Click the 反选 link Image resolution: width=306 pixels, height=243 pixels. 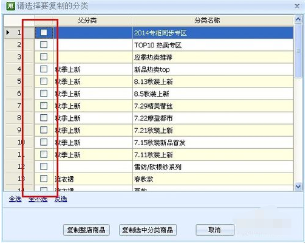click(x=61, y=199)
